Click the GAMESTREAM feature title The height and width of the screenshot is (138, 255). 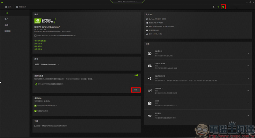pyautogui.click(x=160, y=64)
